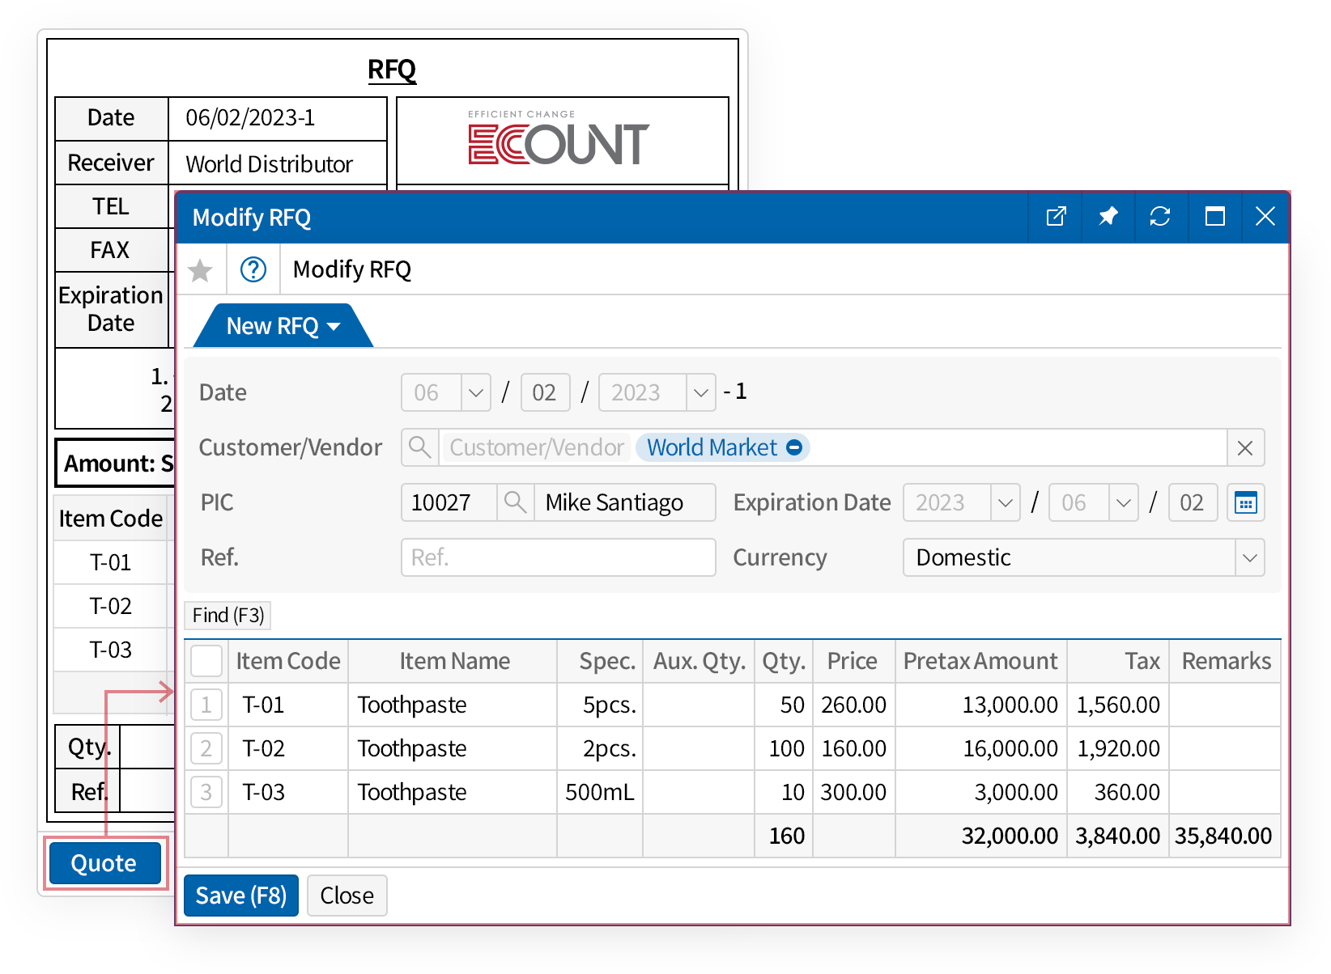Image resolution: width=1331 pixels, height=974 pixels.
Task: Click the Customer/Vendor search magnifier
Action: click(x=419, y=447)
